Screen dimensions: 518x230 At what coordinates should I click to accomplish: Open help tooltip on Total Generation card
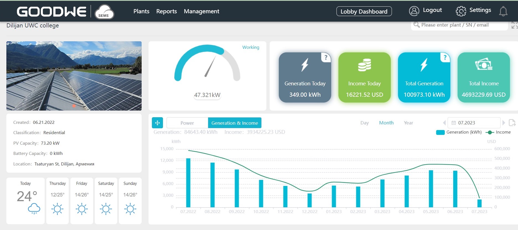[x=445, y=57]
